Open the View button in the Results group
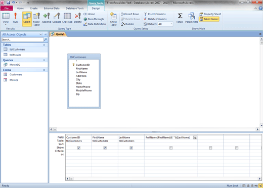 (6, 19)
